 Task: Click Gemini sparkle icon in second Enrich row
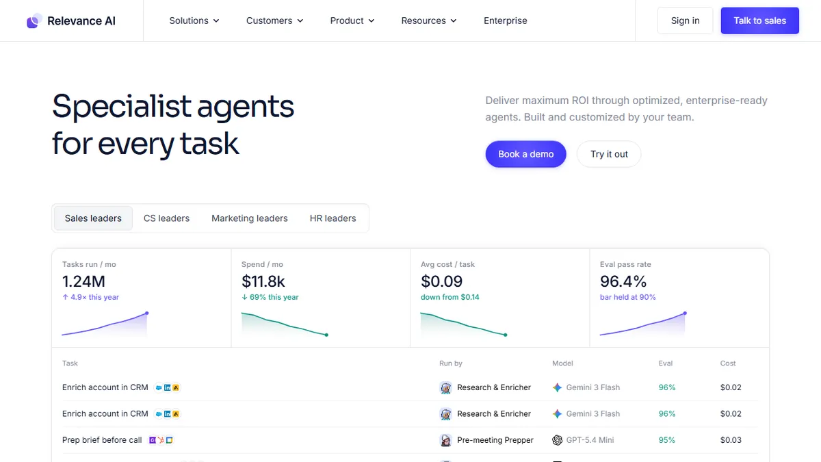(x=557, y=414)
